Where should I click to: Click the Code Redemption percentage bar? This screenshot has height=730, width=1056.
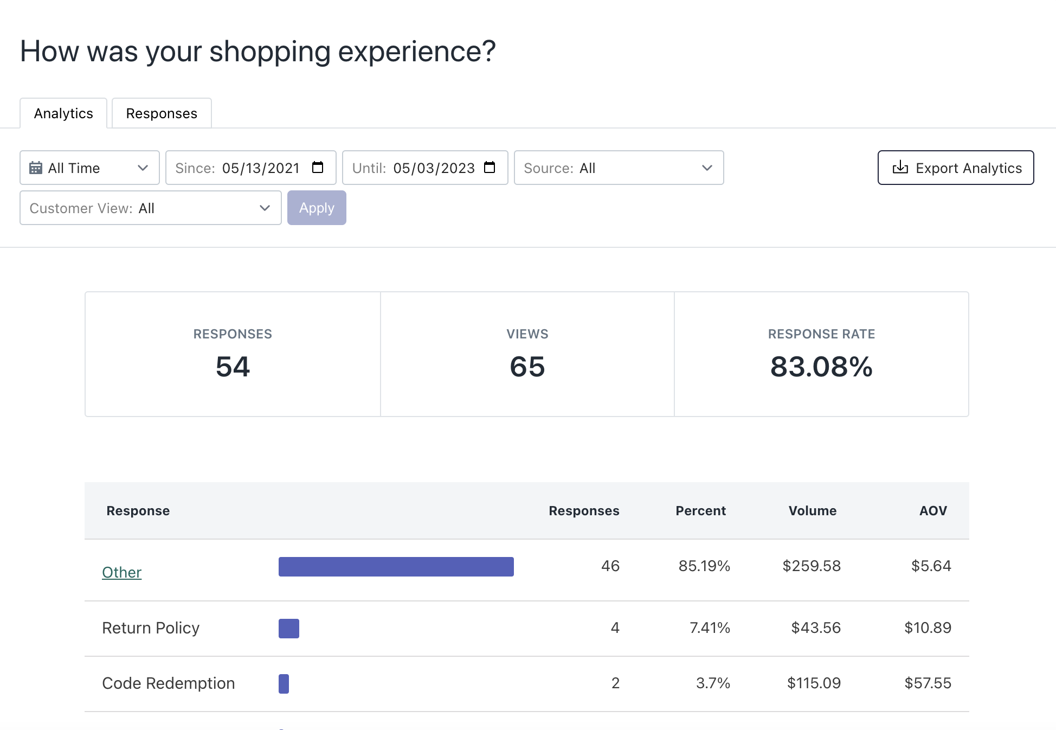(284, 684)
